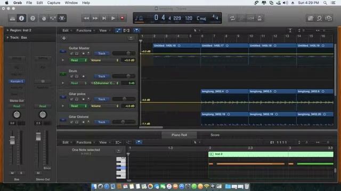
Task: Open the Media Browser button
Action: click(328, 19)
